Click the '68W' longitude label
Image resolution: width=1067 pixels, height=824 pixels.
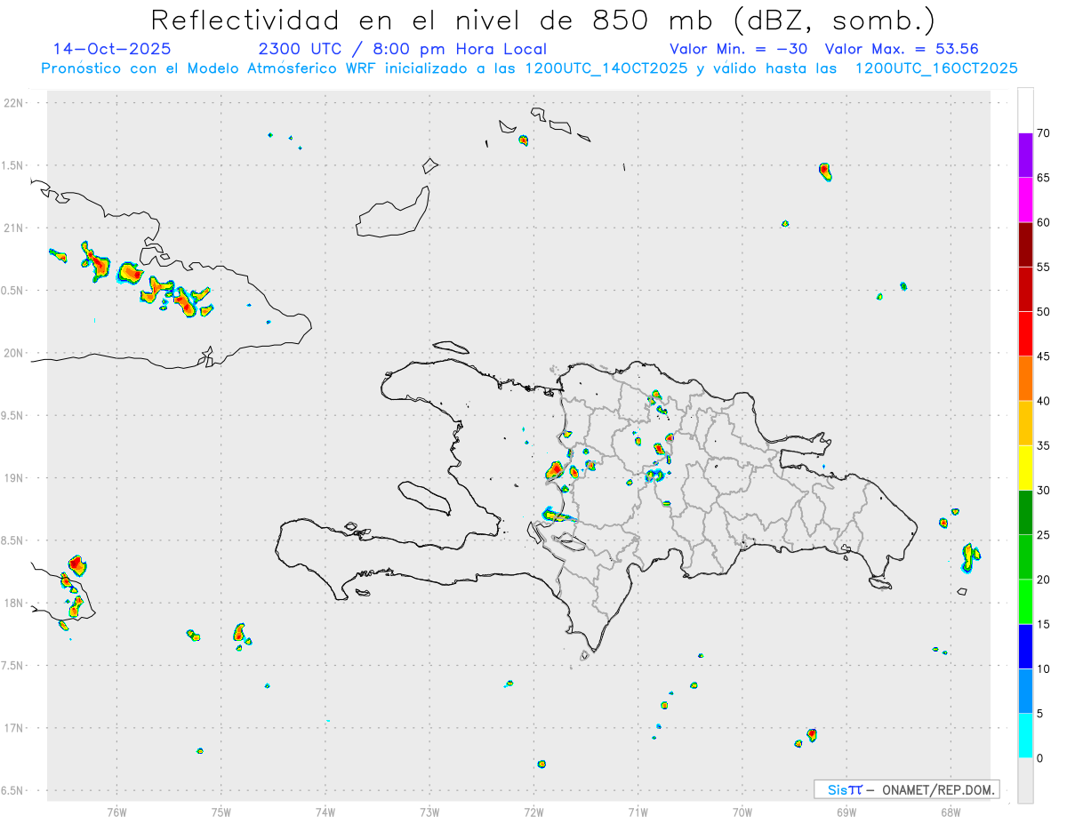[x=951, y=812]
